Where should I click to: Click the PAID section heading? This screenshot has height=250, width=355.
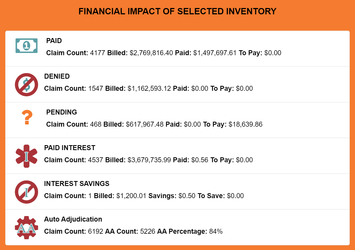54,41
